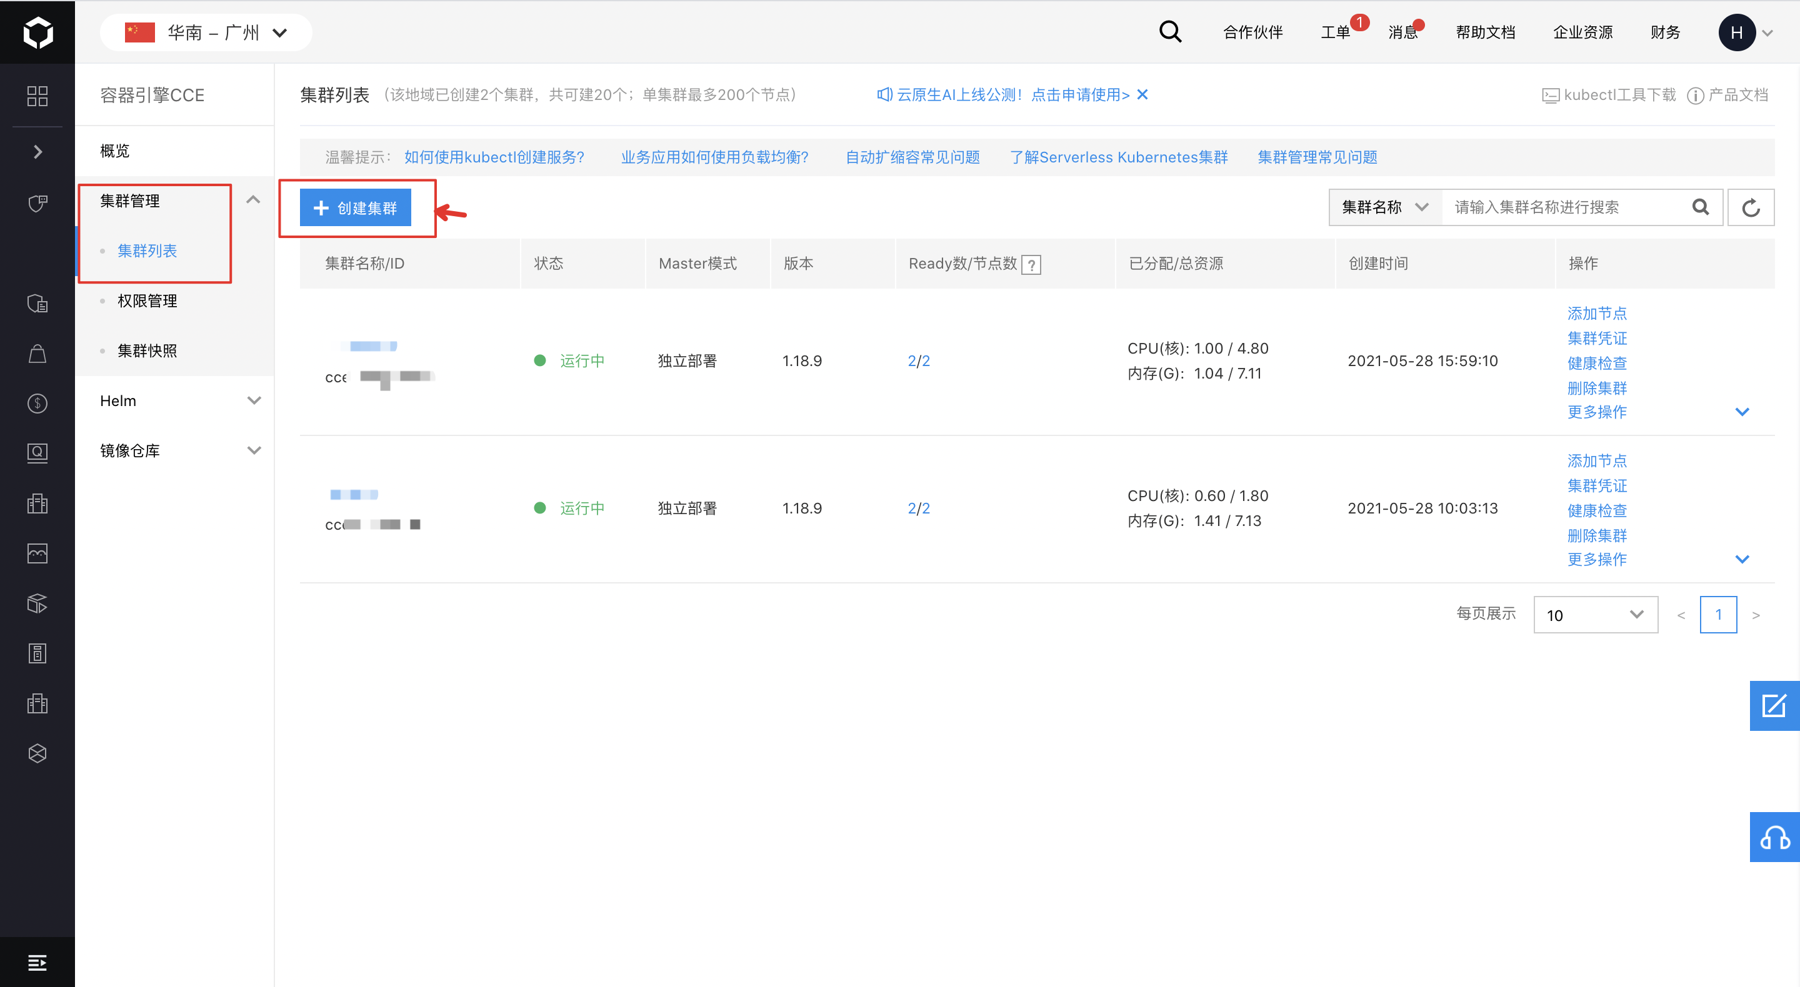
Task: Toggle the bottom menu collapse icon
Action: pos(37,963)
